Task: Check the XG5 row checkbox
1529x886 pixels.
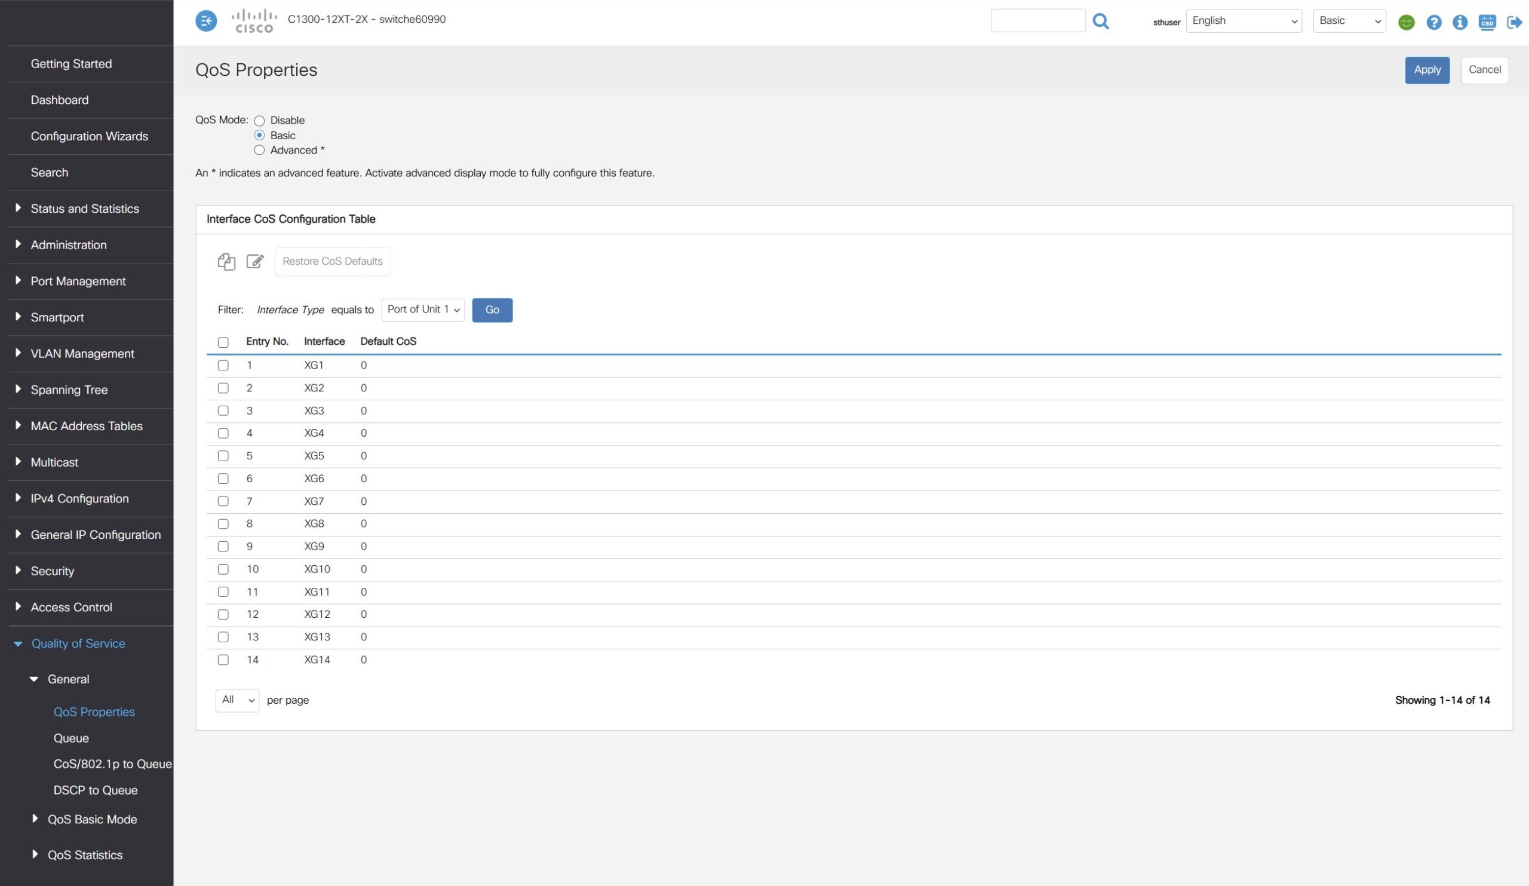Action: pos(223,456)
